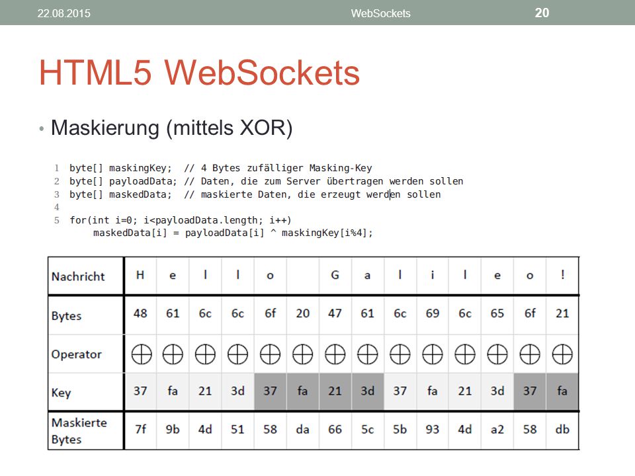The height and width of the screenshot is (476, 635).
Task: Click byte value 21 in the Bytes row
Action: point(562,313)
